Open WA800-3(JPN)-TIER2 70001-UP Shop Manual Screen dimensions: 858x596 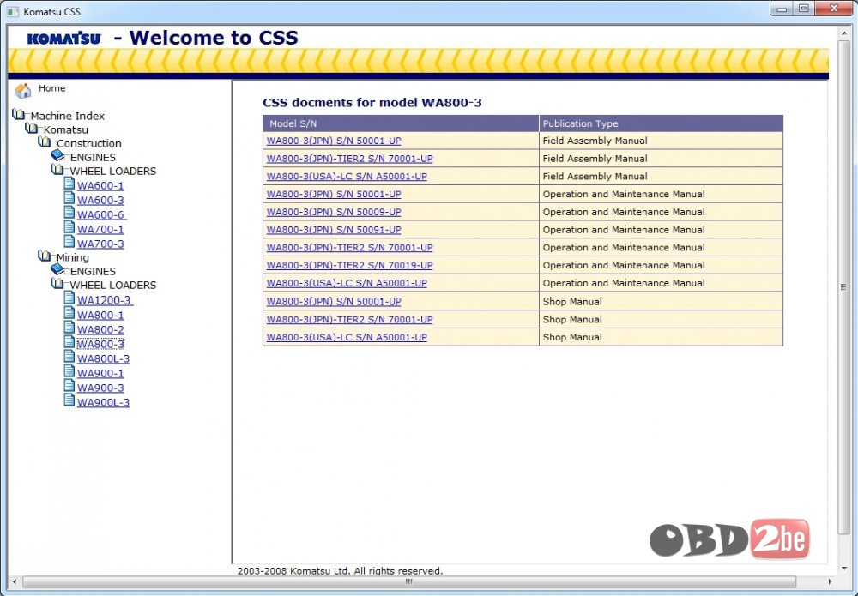tap(350, 319)
